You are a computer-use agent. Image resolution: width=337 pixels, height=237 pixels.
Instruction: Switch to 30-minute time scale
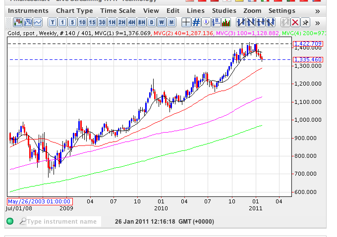102,22
